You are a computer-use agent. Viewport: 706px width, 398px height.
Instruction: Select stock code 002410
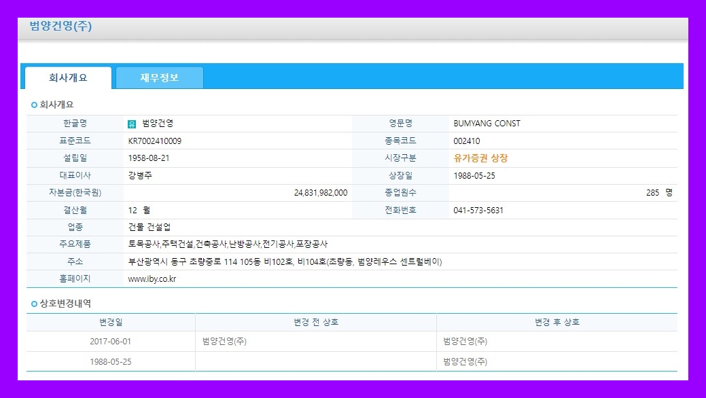pos(466,141)
